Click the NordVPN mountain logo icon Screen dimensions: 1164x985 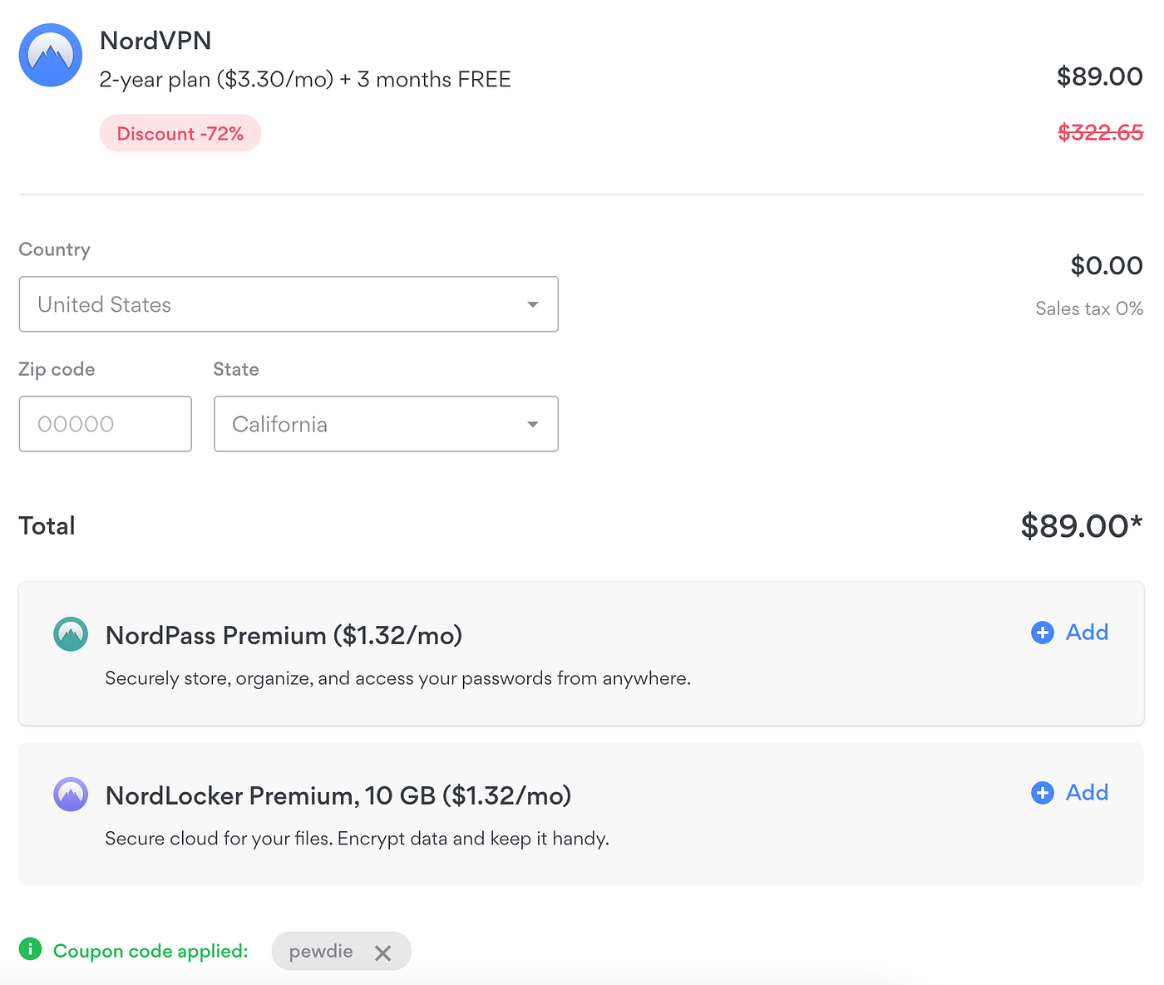[51, 56]
